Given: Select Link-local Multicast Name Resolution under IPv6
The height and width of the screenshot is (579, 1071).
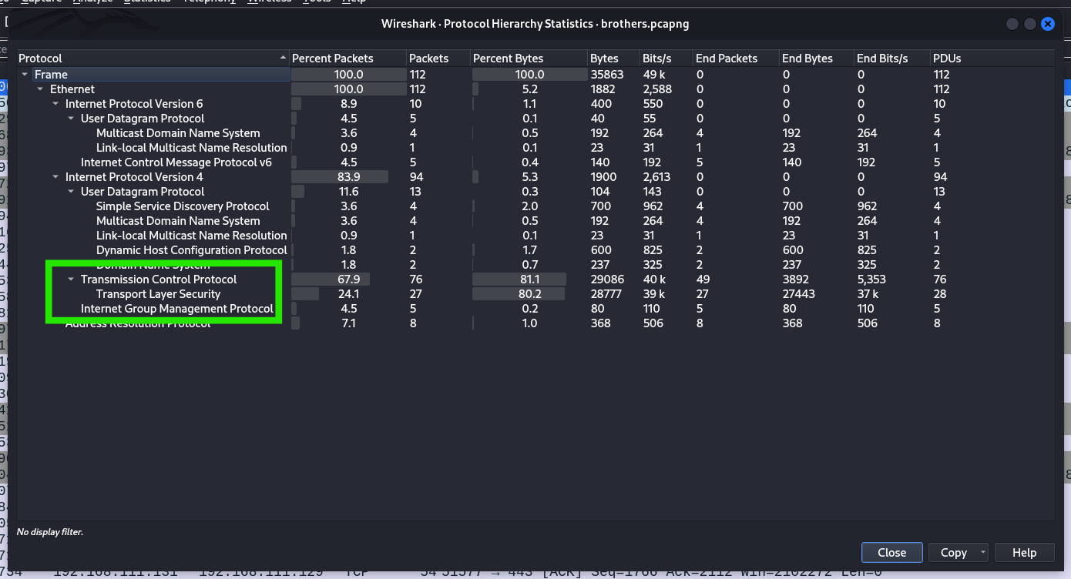Looking at the screenshot, I should tap(191, 148).
